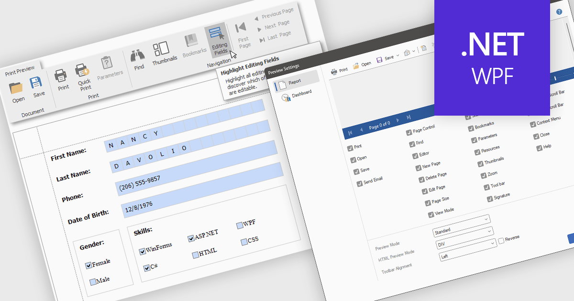Select the Print Preview tab
Image resolution: width=574 pixels, height=301 pixels.
[x=20, y=73]
